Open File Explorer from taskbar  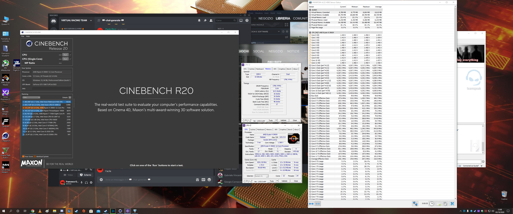(x=55, y=211)
